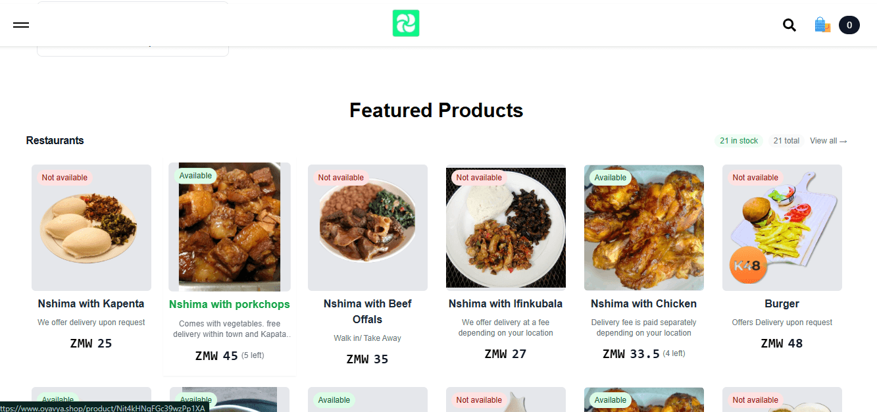Open the search magnifier icon
Screen dimensions: 877x412
[789, 25]
